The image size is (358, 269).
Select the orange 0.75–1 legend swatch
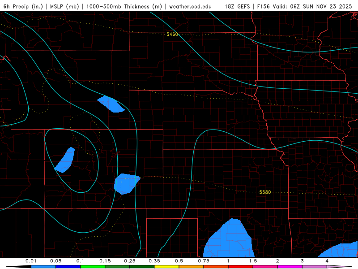(x=216, y=267)
